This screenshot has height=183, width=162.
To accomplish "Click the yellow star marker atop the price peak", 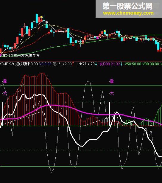I will coord(41,17).
